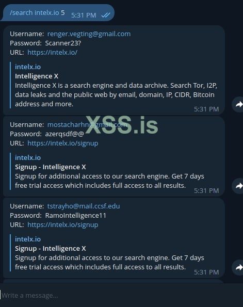243x307 pixels.
Task: Click the Write a message input field
Action: pos(121,295)
